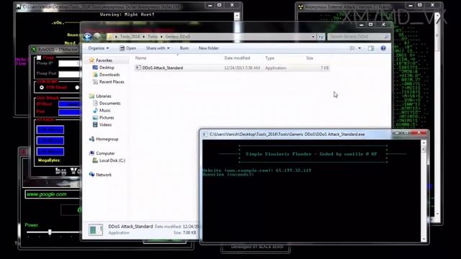
Task: Toggle the Proxy checkbox in ByteDDOS window
Action: (x=39, y=58)
